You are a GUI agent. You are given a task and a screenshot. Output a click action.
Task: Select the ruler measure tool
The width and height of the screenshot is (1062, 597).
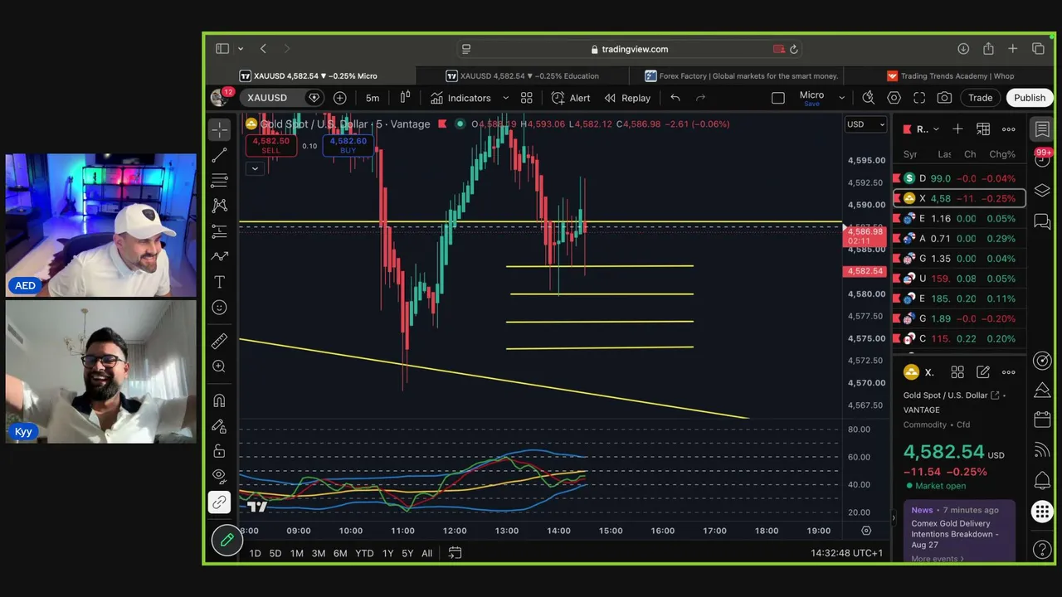pyautogui.click(x=219, y=341)
